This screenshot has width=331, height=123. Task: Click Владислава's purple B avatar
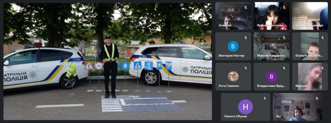coord(272,77)
